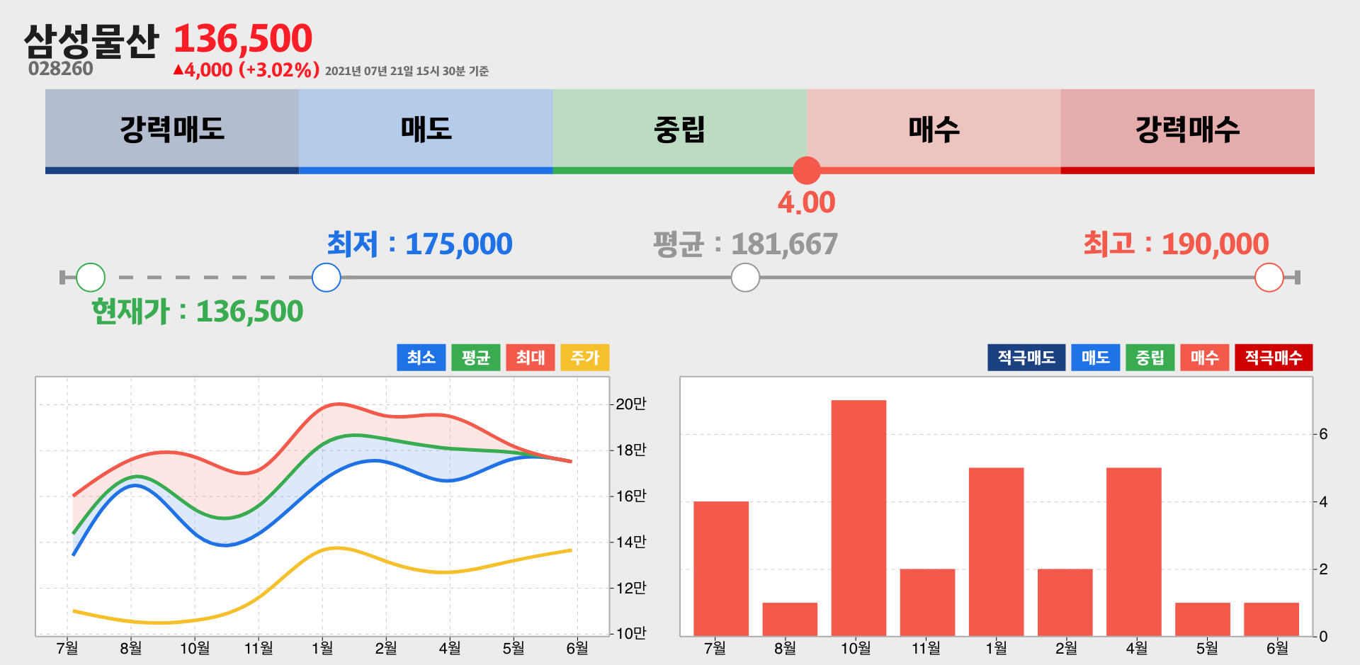The height and width of the screenshot is (665, 1360).
Task: Click the 현재가 : 136,500 label
Action: pyautogui.click(x=197, y=311)
